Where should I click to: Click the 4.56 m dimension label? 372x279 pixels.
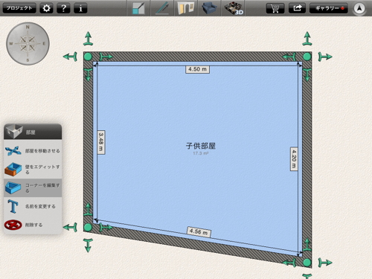pyautogui.click(x=199, y=232)
